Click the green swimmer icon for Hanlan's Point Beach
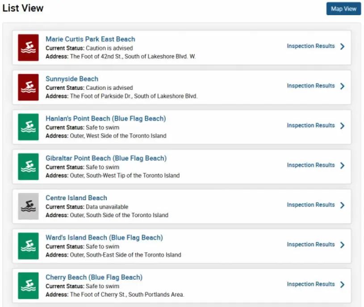 pos(28,127)
